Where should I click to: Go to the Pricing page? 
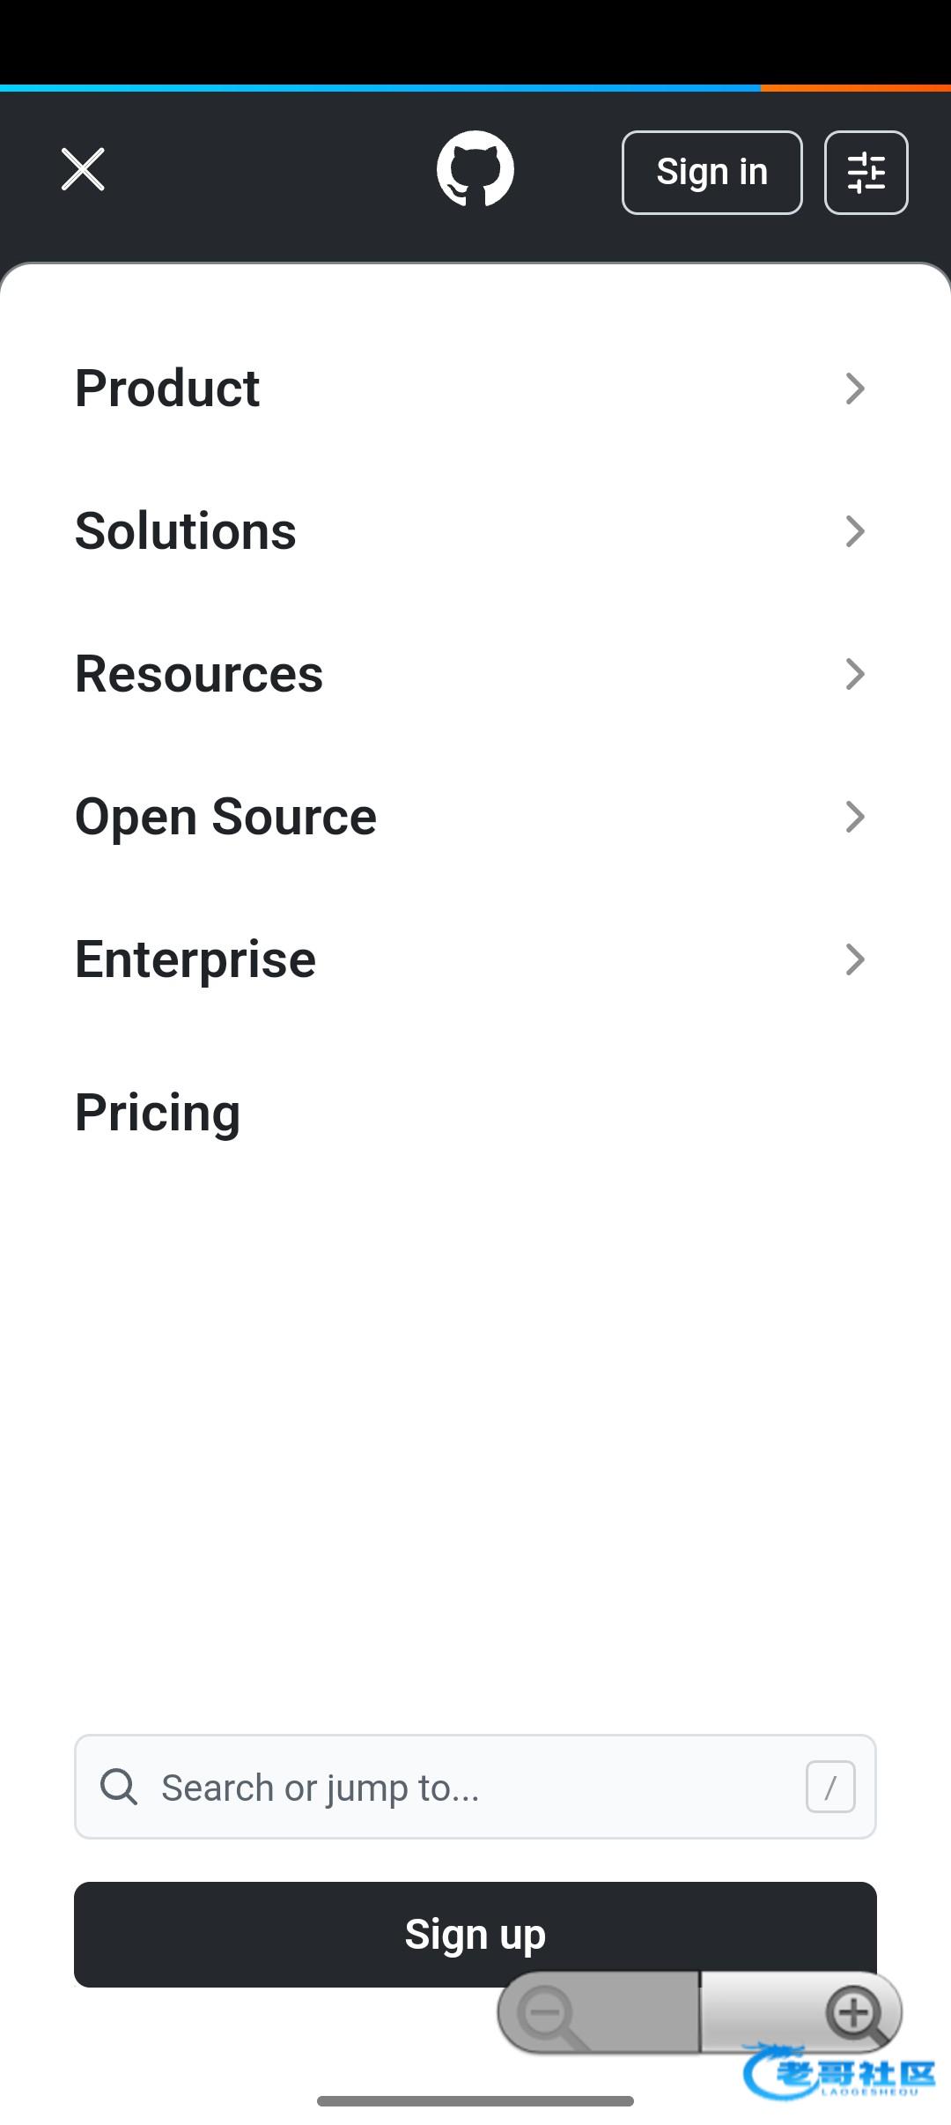(x=158, y=1113)
